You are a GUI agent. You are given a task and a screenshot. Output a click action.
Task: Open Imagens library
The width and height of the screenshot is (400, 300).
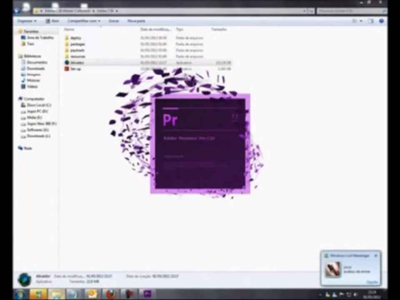pyautogui.click(x=31, y=75)
